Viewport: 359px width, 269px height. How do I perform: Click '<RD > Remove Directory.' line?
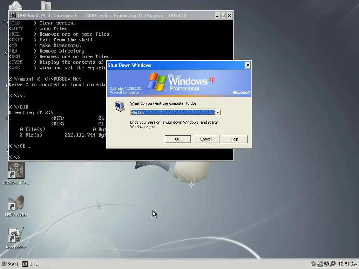tap(48, 51)
